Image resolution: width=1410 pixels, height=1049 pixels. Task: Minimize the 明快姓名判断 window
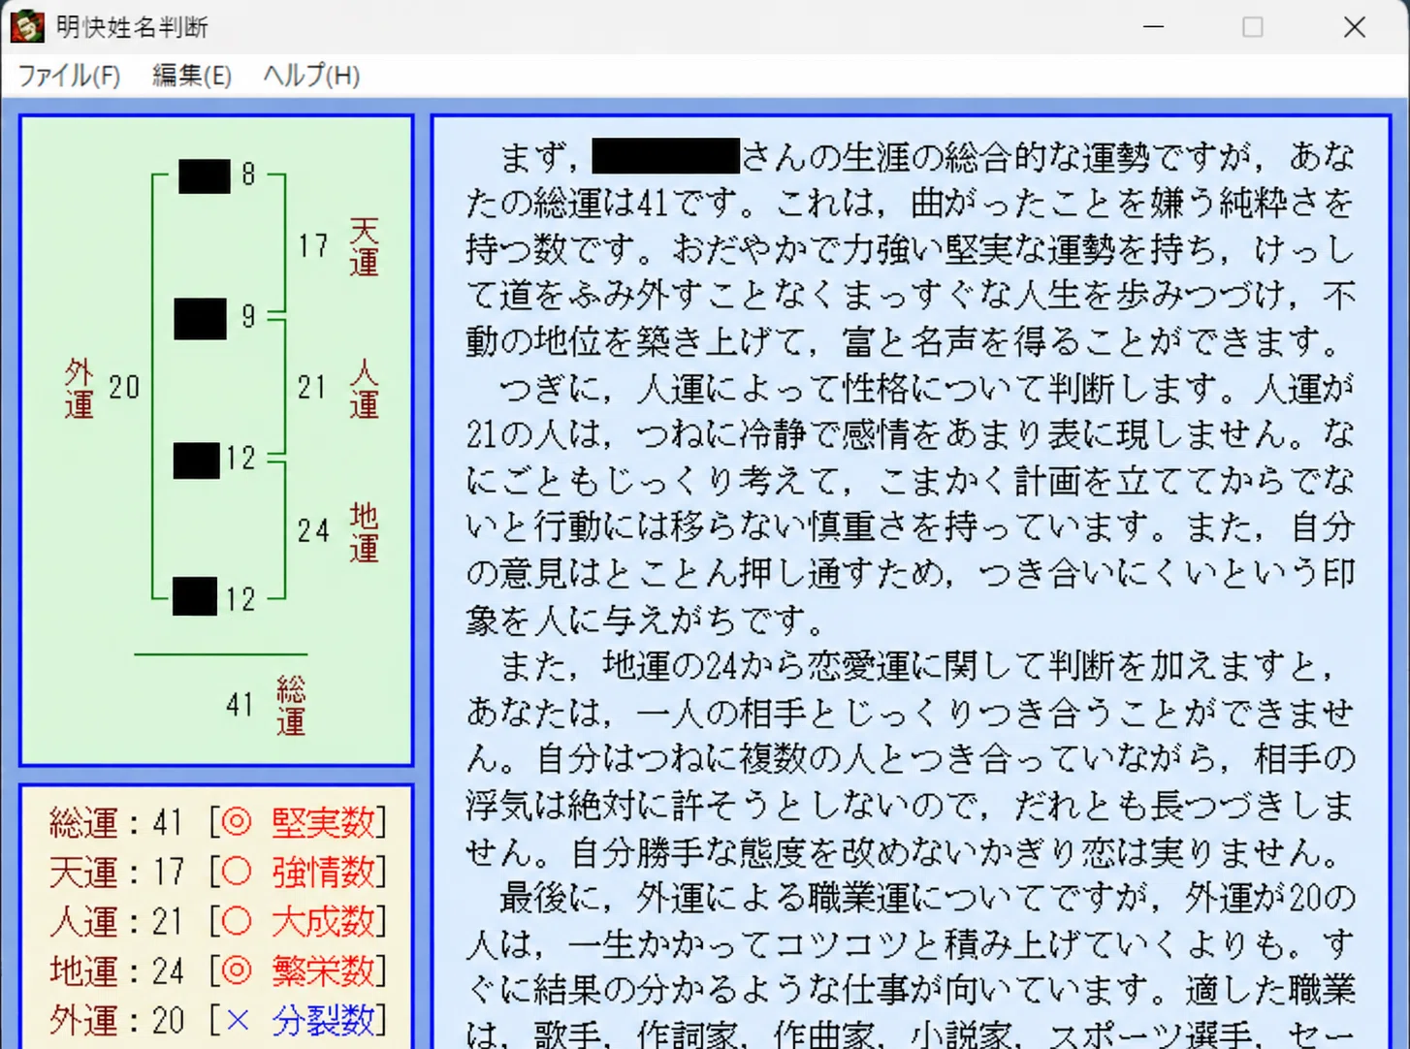pos(1153,26)
